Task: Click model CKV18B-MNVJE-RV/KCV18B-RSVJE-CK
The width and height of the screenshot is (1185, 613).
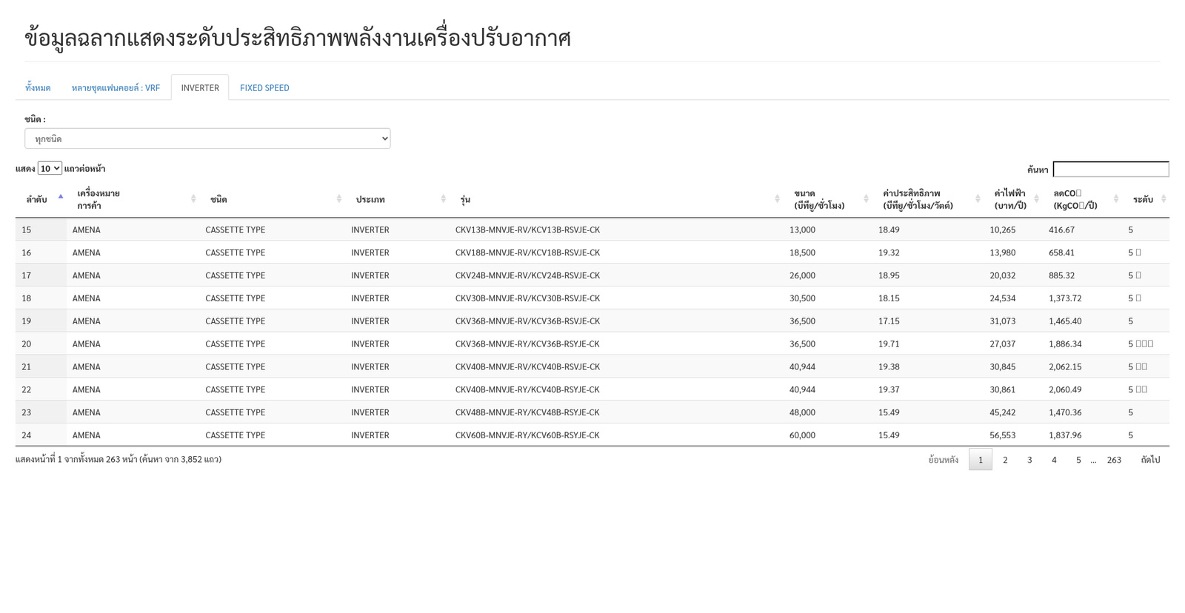Action: click(527, 252)
